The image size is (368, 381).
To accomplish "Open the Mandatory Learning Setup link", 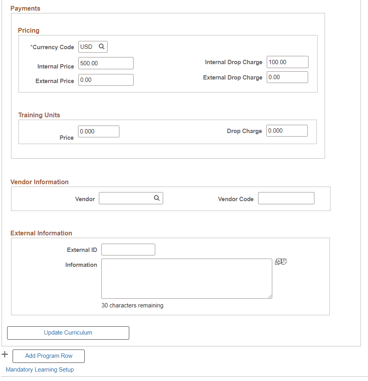I will (x=40, y=370).
